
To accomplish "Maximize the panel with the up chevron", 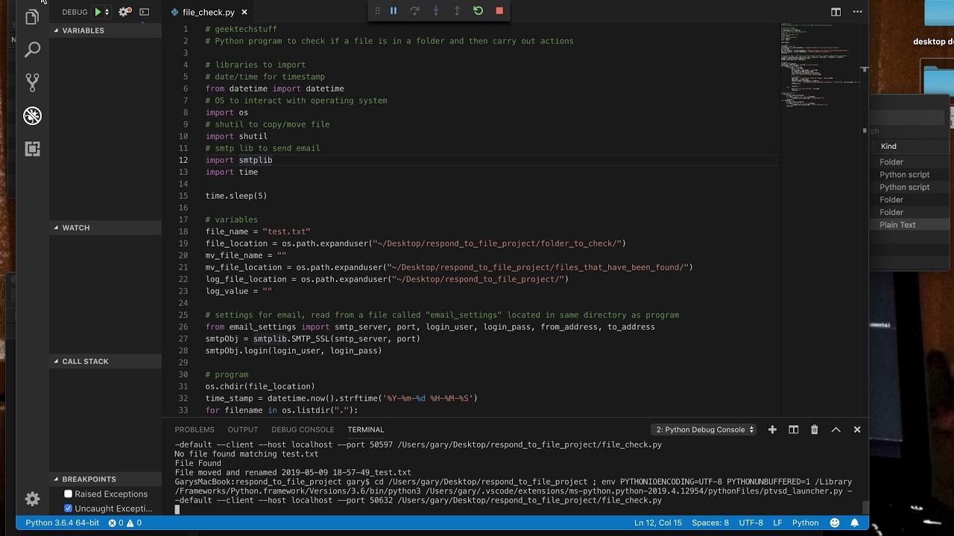I will coord(836,430).
